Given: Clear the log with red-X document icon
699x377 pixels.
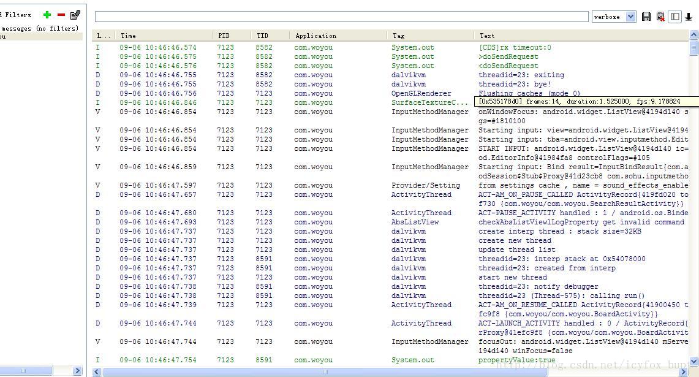Looking at the screenshot, I should (x=660, y=17).
